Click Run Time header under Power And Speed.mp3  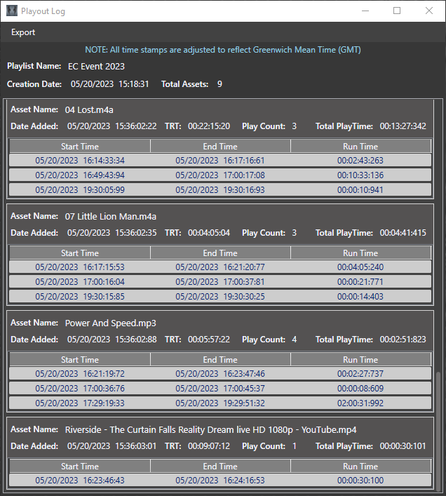pos(360,360)
